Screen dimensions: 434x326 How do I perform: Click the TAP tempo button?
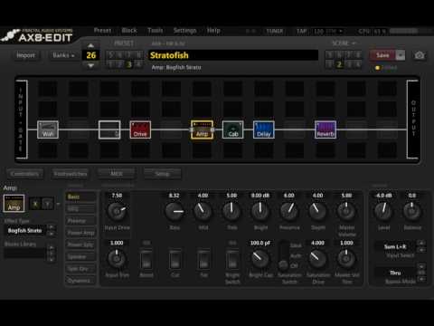pos(302,31)
